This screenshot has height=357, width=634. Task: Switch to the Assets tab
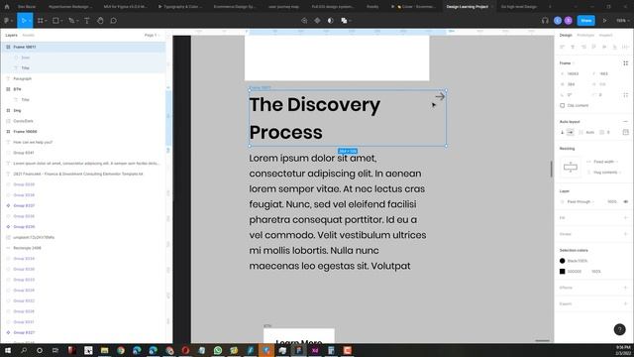pos(29,36)
